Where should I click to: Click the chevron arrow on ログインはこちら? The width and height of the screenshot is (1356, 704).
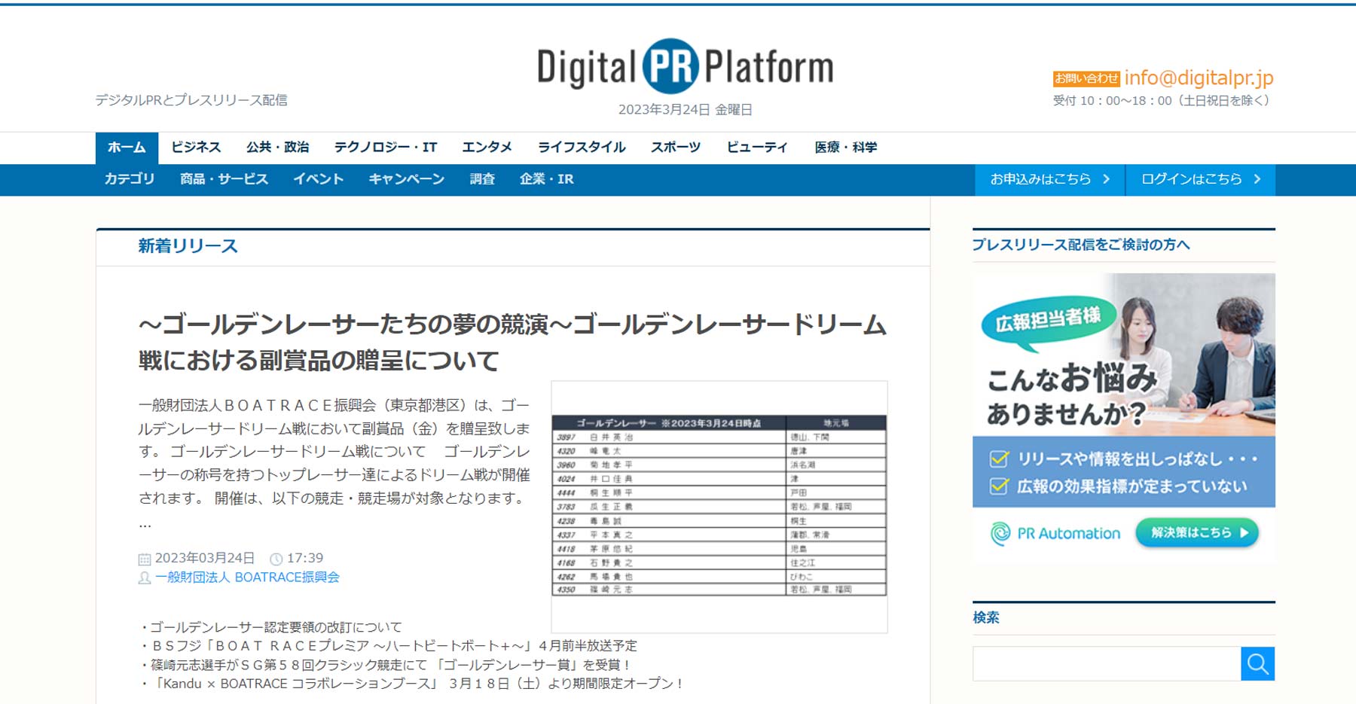pyautogui.click(x=1257, y=179)
